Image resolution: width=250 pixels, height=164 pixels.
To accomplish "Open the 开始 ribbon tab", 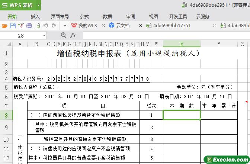I will point(12,16).
